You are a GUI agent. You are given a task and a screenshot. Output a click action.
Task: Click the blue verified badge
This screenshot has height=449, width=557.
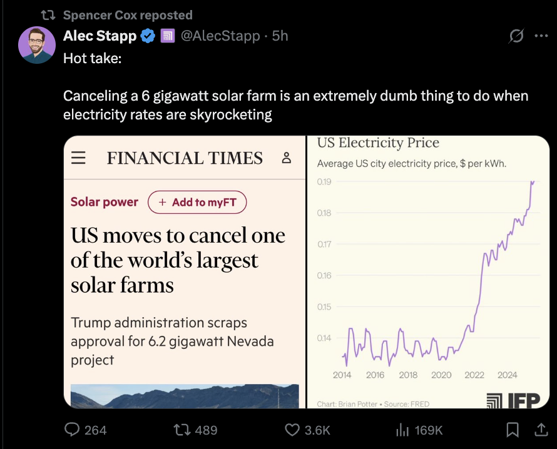point(148,36)
